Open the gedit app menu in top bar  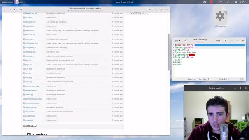pyautogui.click(x=20, y=2)
